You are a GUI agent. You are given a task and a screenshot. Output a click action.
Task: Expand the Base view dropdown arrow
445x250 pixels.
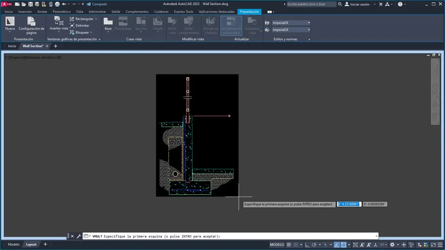[108, 32]
